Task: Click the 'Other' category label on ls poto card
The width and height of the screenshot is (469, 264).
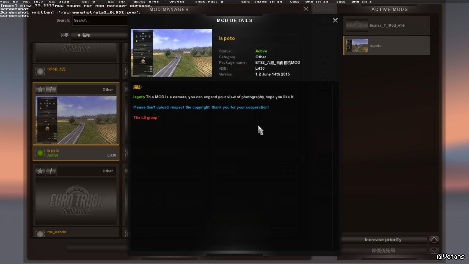Action: click(x=108, y=90)
